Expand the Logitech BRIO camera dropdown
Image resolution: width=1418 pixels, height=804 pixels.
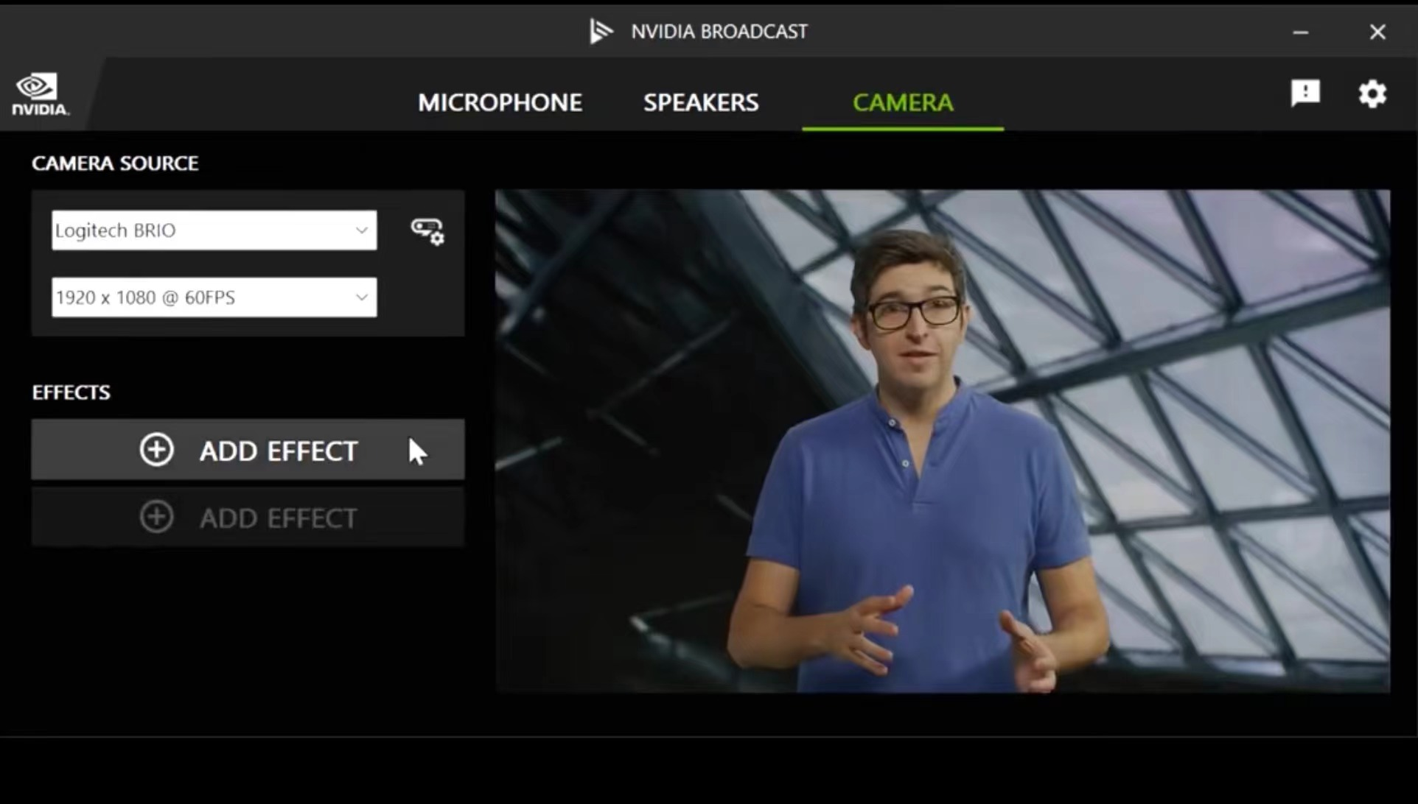coord(214,230)
